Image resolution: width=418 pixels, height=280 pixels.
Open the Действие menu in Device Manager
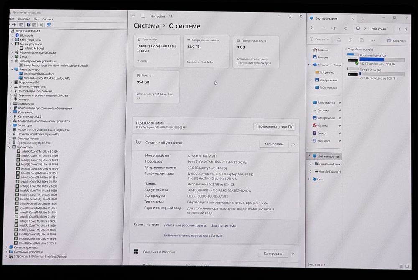pos(24,19)
